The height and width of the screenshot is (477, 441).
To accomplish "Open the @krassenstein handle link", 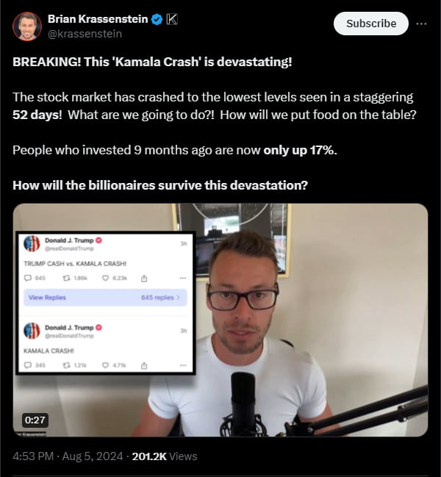I will (85, 34).
